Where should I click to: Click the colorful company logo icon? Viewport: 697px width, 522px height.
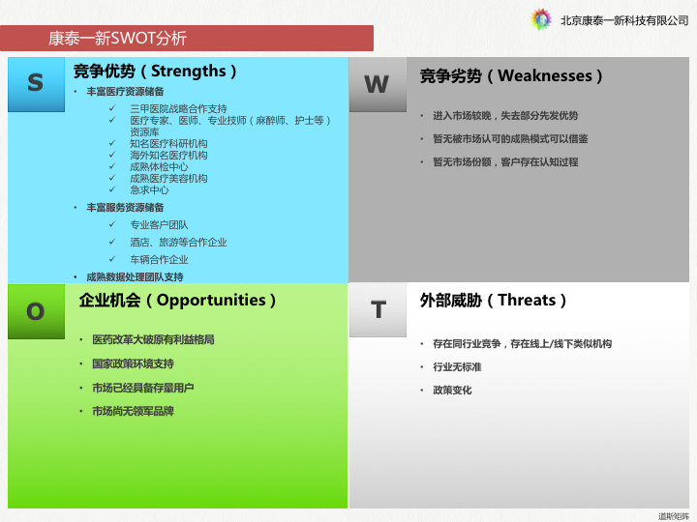pyautogui.click(x=542, y=19)
